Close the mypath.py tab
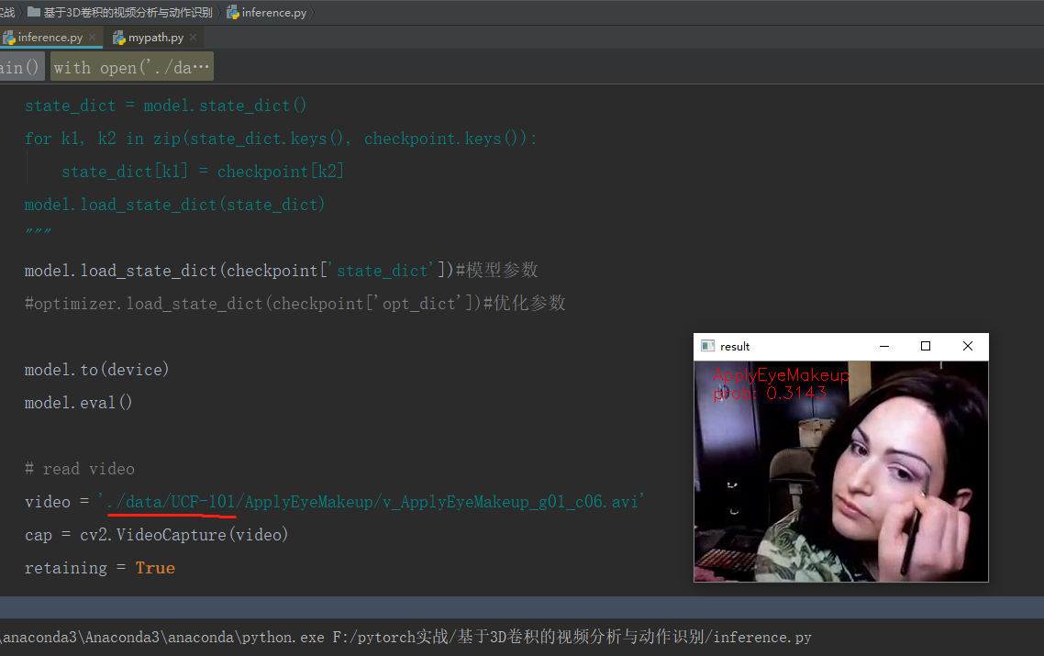Screen dimensions: 1044x656 point(193,38)
